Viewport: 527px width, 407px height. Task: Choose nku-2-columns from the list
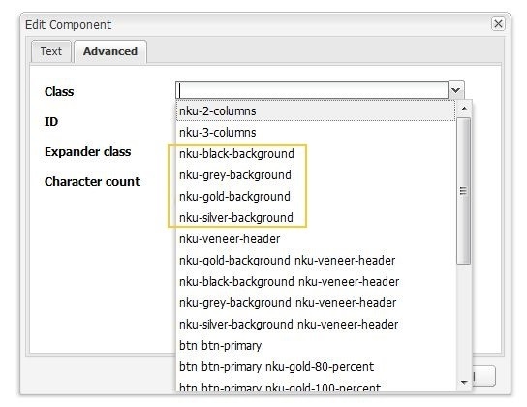316,110
